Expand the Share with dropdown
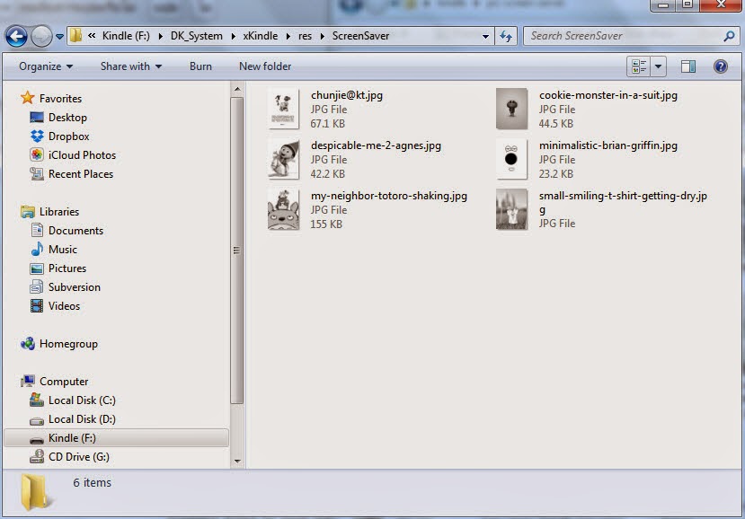Screen dimensions: 745x519 tap(131, 66)
